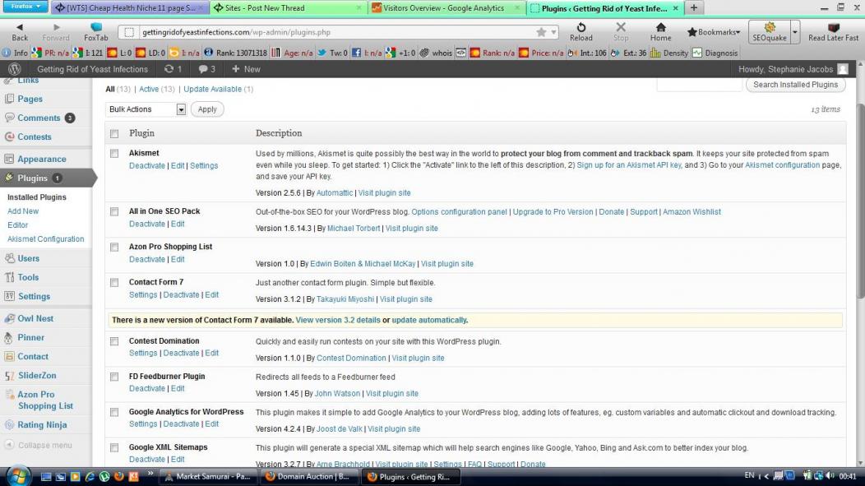Tick the Contest Domination checkbox

pos(114,341)
